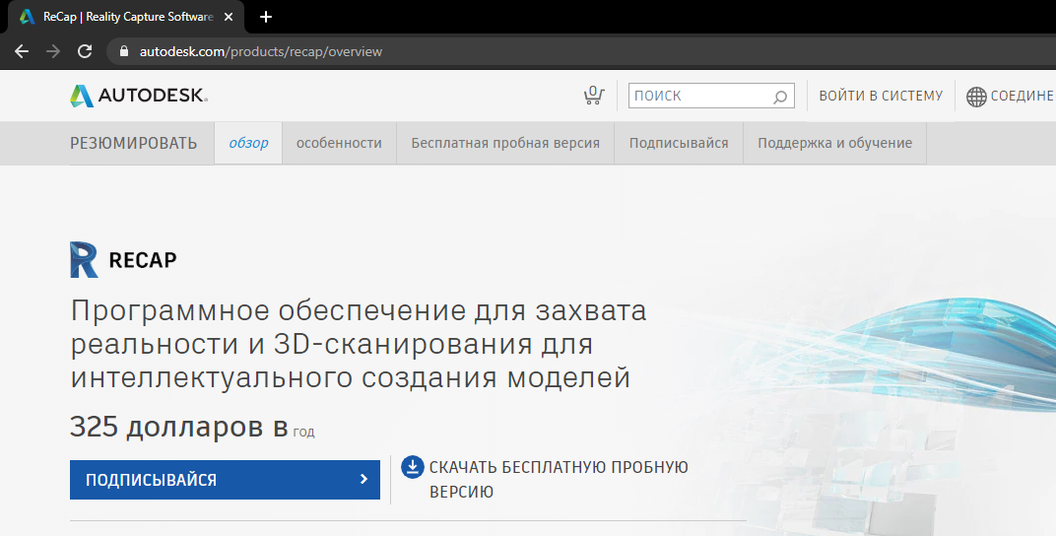Open the Подписывайся tab
1056x536 pixels.
pyautogui.click(x=679, y=143)
